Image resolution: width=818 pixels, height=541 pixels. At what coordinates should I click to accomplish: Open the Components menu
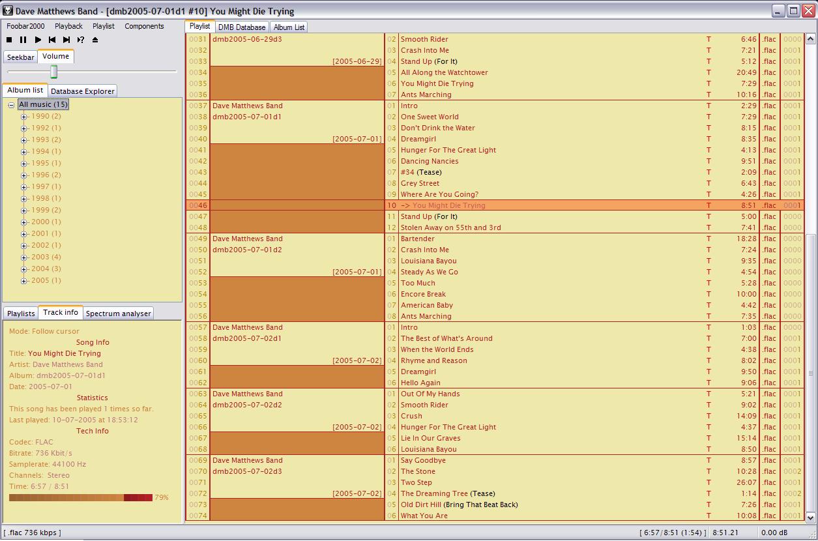(144, 26)
